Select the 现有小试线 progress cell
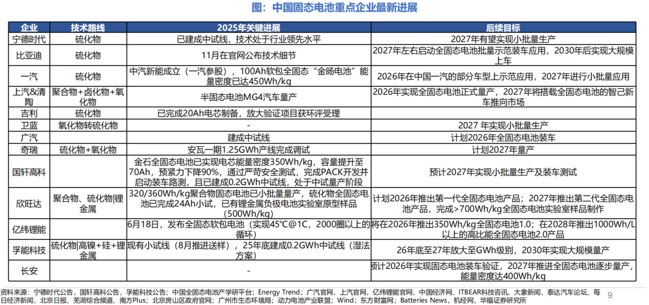 [249, 251]
